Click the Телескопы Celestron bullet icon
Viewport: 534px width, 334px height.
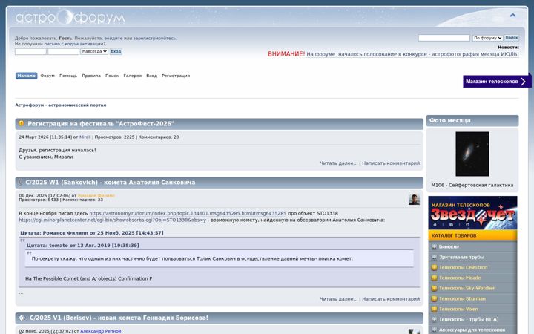[434, 267]
